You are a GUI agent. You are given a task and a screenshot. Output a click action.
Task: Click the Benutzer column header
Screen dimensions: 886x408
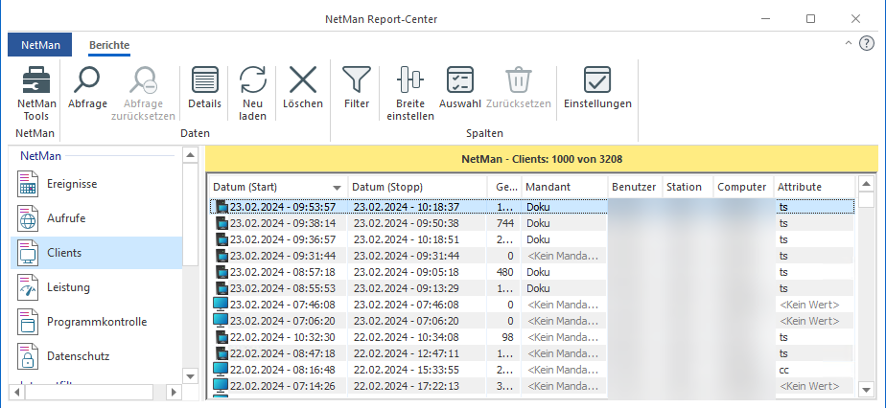pos(636,187)
